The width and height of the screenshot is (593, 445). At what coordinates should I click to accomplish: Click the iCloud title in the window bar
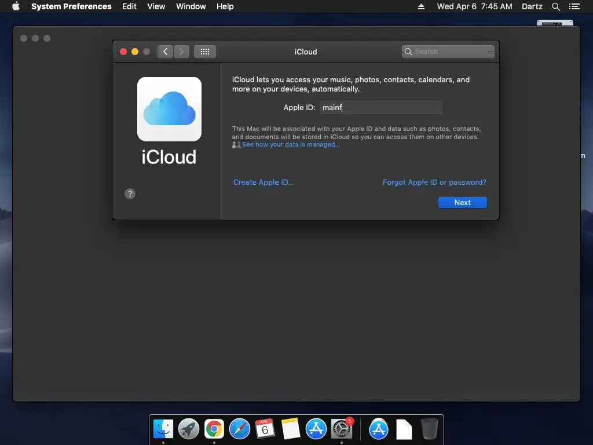tap(306, 52)
